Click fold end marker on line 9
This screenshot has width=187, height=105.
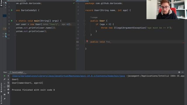point(84,35)
